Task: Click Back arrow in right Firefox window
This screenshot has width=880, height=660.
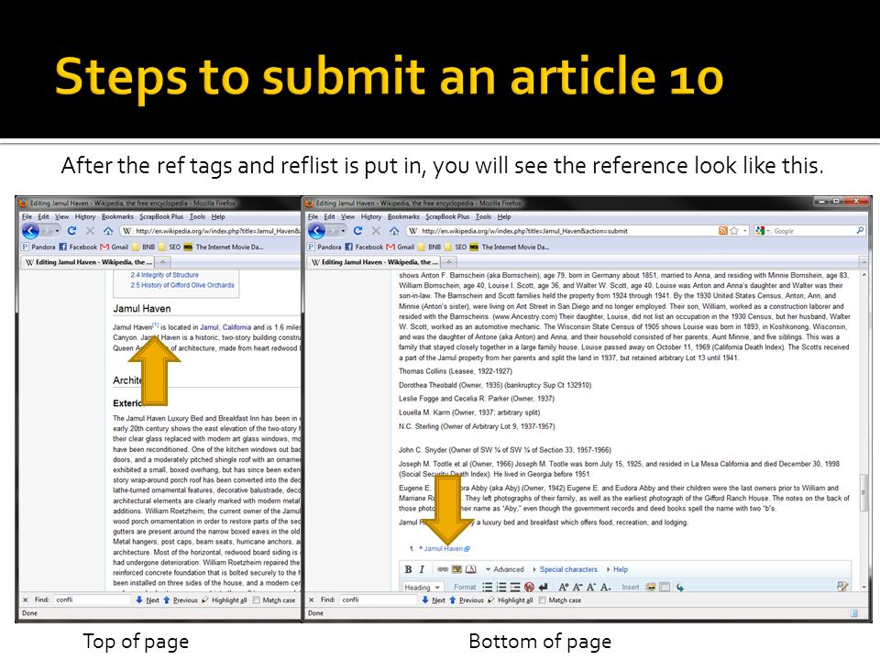Action: [x=316, y=231]
